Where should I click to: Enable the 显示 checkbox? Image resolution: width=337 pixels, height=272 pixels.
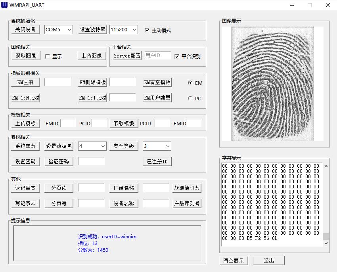point(48,56)
